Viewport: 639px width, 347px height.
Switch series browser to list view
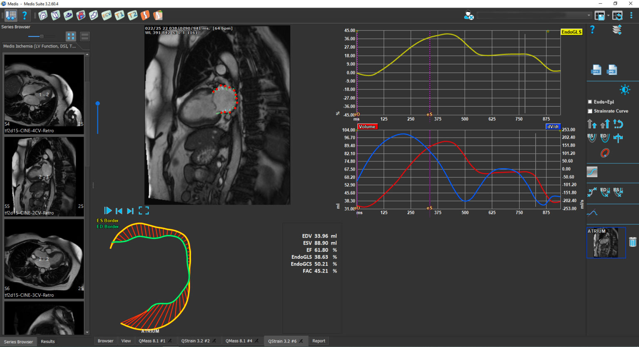85,37
